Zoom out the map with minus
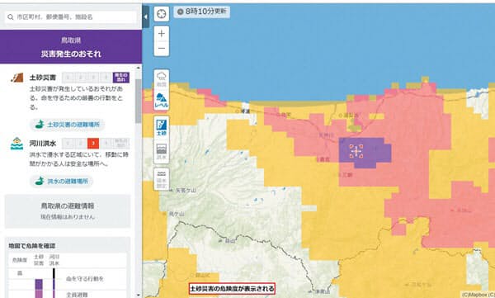Viewport: 495px width, 298px height. [x=162, y=49]
